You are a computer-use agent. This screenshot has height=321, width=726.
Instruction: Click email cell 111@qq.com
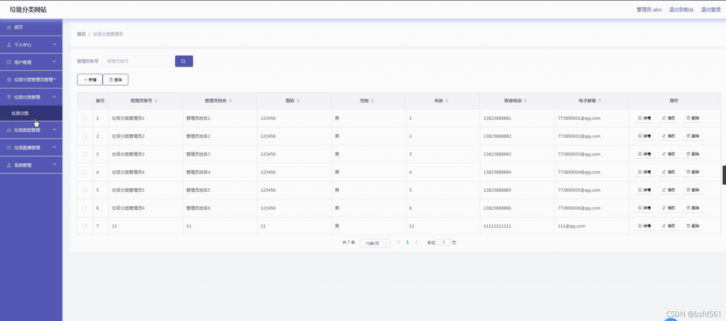(x=571, y=226)
